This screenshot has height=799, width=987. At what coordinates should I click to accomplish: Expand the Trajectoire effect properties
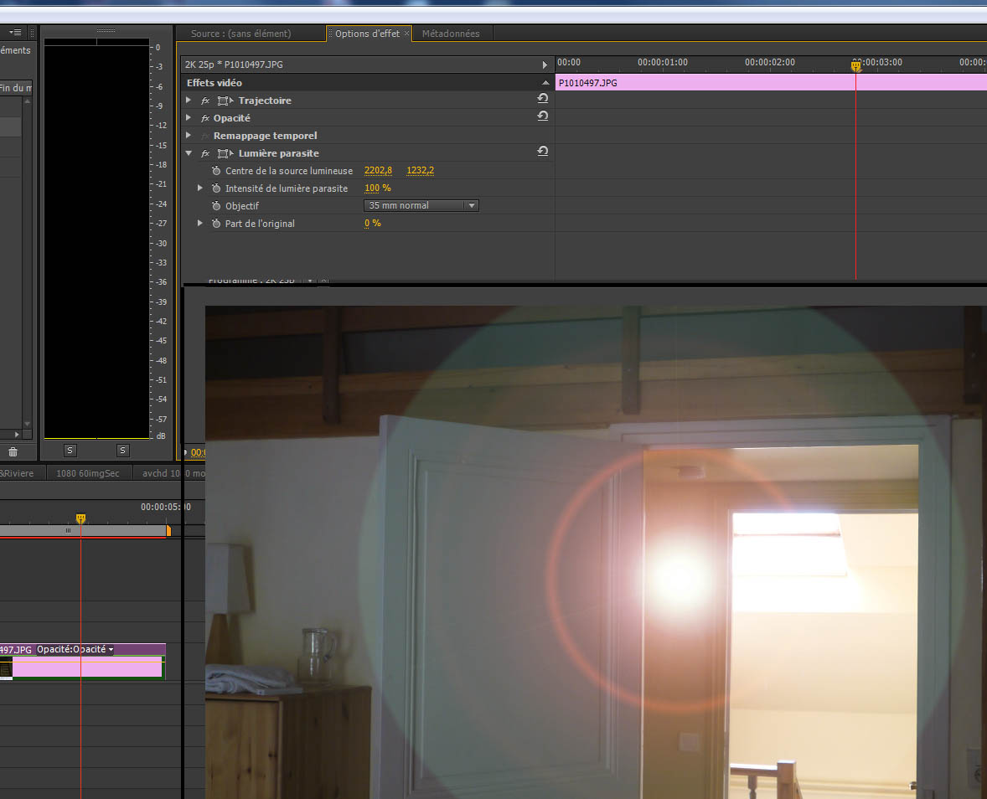pos(189,100)
